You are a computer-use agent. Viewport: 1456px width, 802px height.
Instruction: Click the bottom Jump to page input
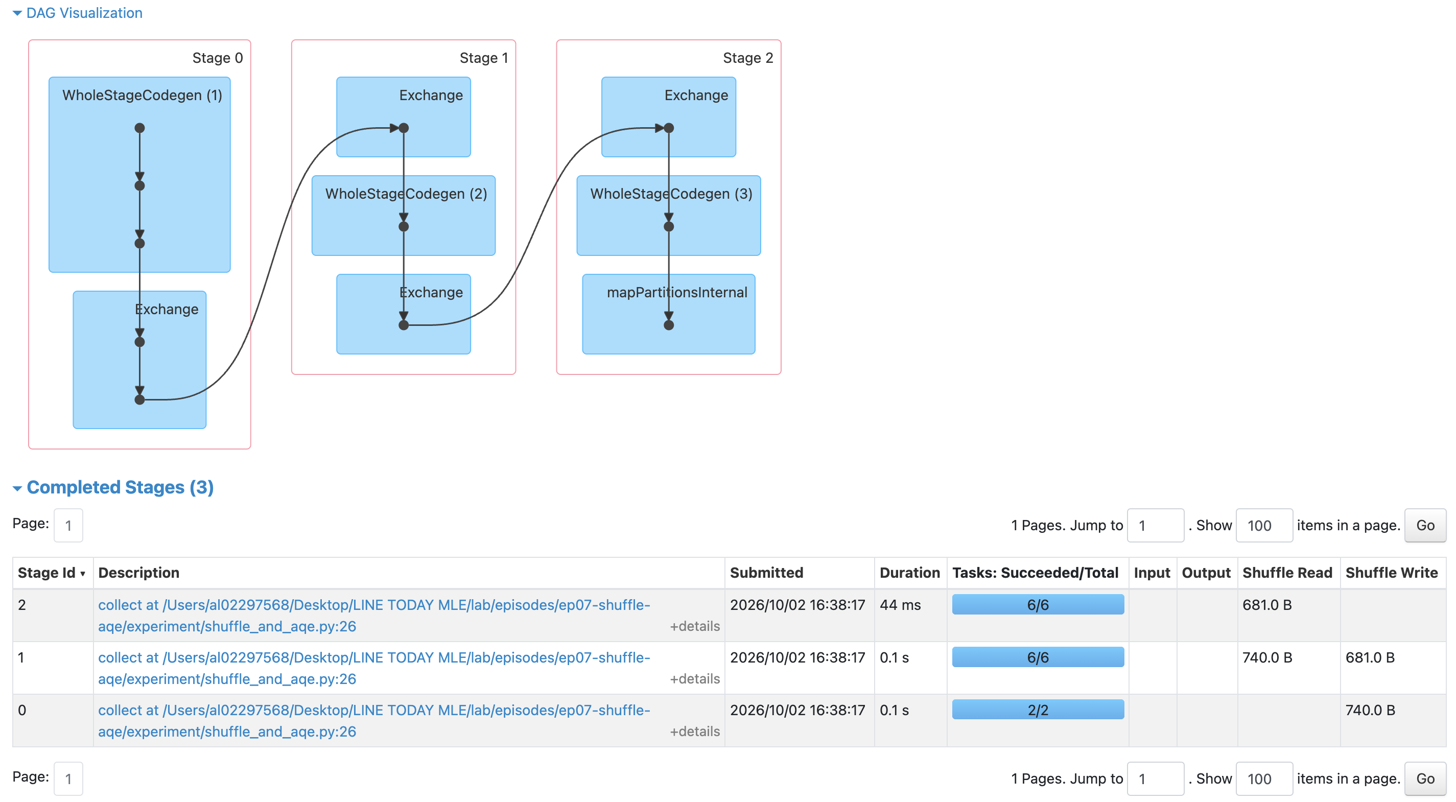tap(1155, 779)
